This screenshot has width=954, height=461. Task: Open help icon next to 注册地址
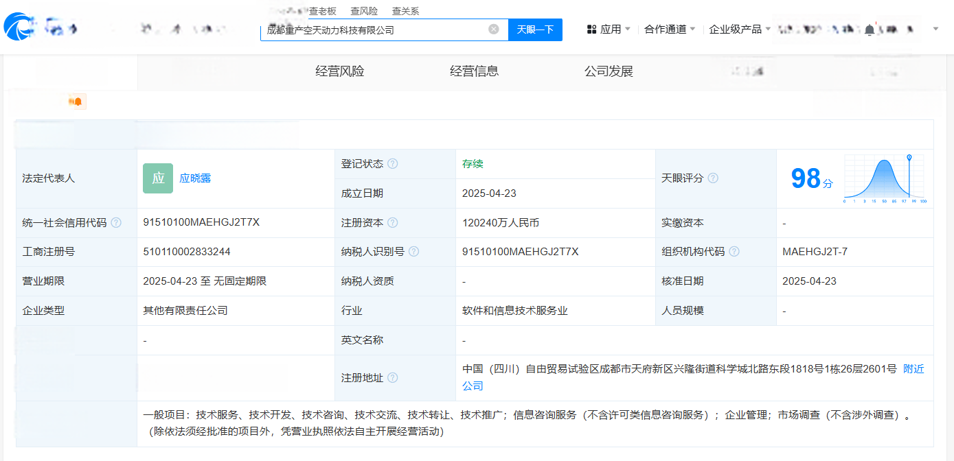pyautogui.click(x=392, y=378)
